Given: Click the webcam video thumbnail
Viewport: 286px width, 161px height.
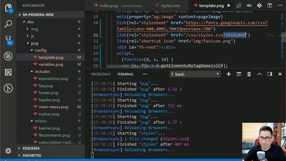Looking at the screenshot, I should point(264,142).
